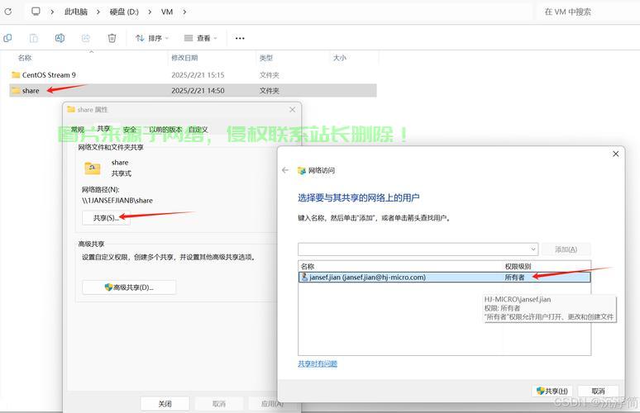Open the View dropdown menu
Viewport: 640px width, 413px height.
[x=200, y=38]
